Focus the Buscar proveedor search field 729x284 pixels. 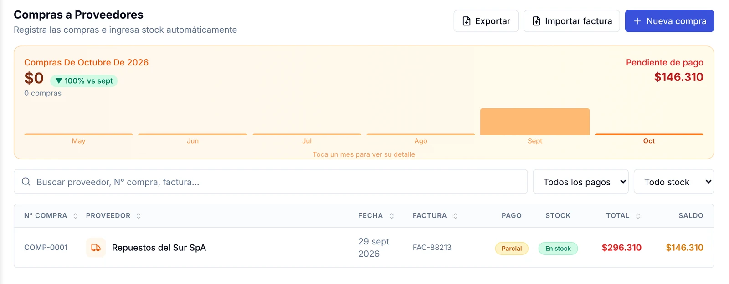coord(271,182)
